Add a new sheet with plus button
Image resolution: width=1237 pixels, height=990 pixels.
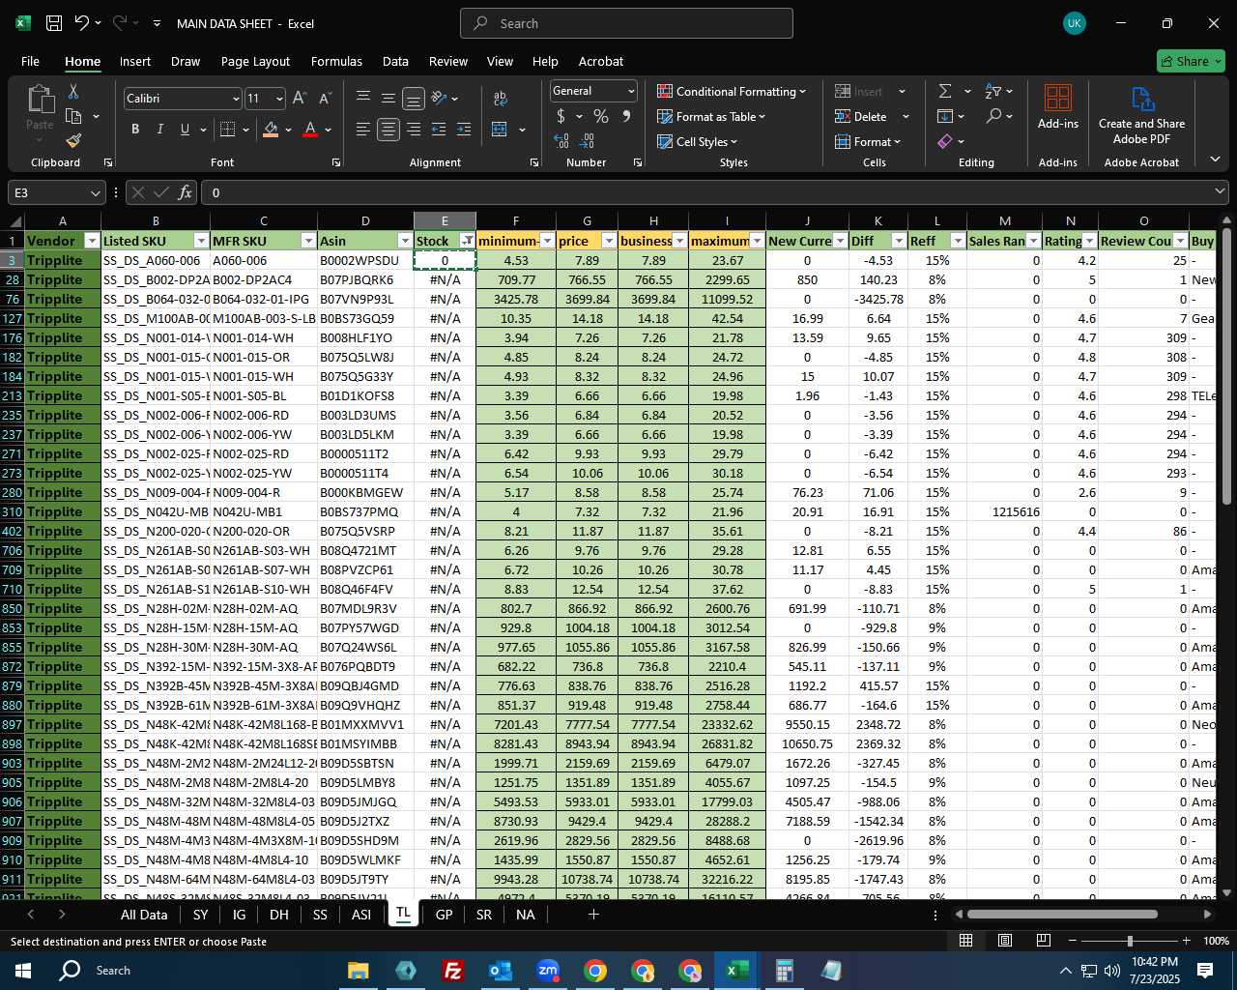point(593,914)
